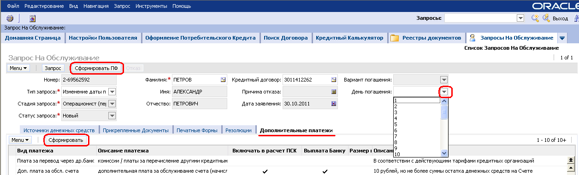
Task: Switch to Резолюции tab
Action: coord(238,130)
